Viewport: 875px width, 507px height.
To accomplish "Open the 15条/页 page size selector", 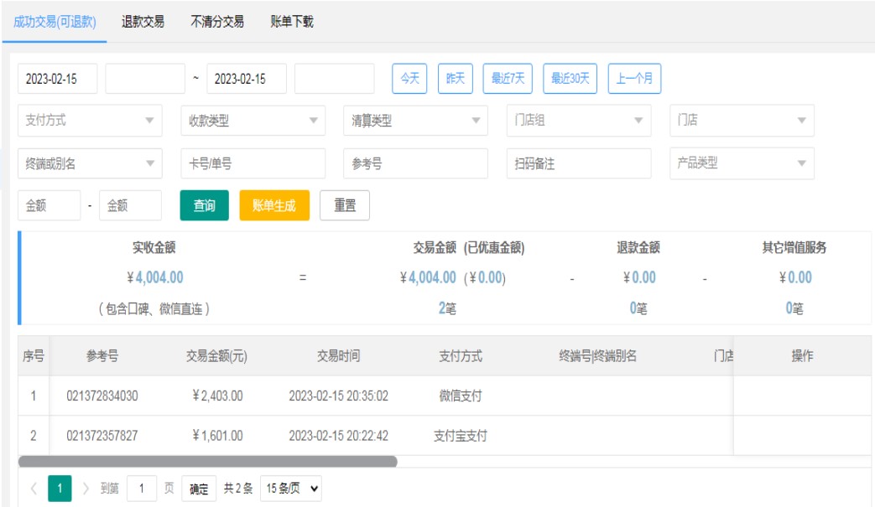I will pyautogui.click(x=290, y=489).
